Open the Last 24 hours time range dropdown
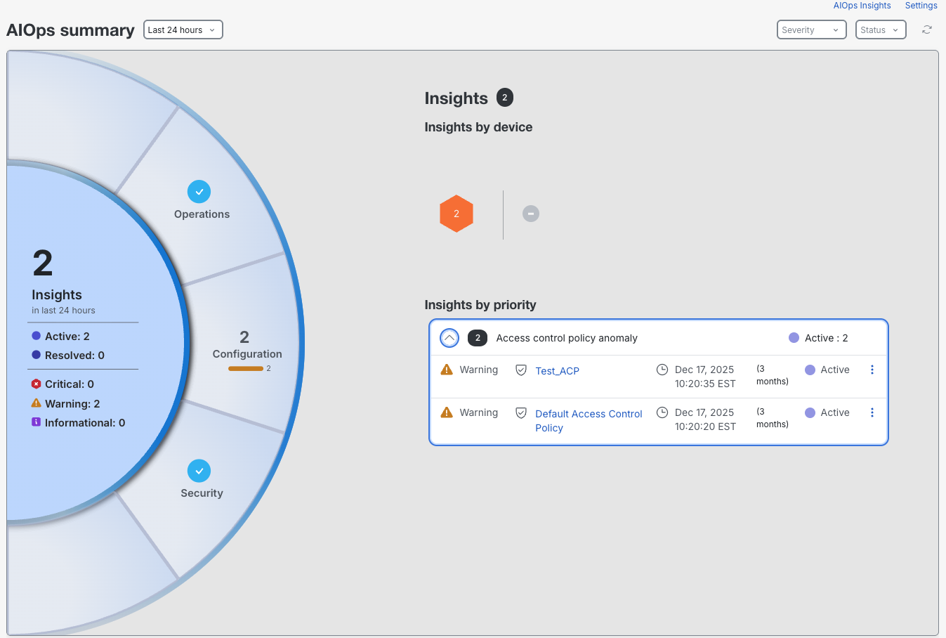Viewport: 946px width, 638px height. point(183,30)
